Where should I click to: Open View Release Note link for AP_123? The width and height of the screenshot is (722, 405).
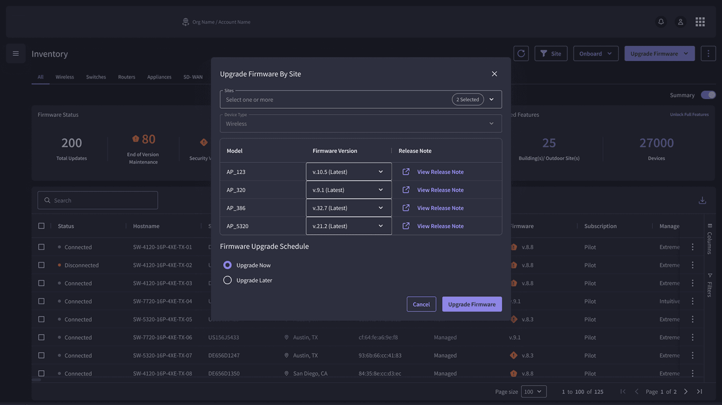pyautogui.click(x=440, y=172)
